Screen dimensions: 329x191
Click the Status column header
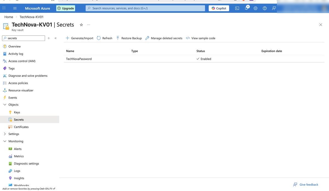click(201, 51)
